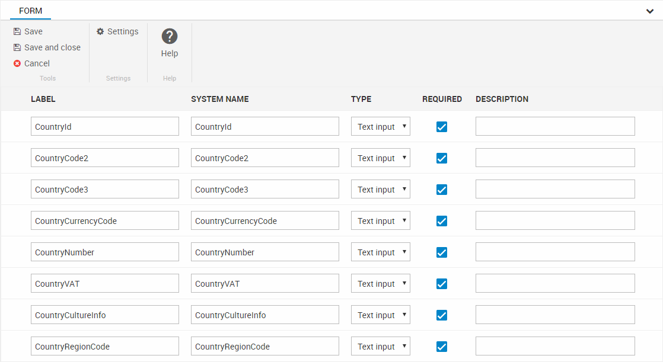663x362 pixels.
Task: Uncheck Required for CountryId
Action: (442, 127)
